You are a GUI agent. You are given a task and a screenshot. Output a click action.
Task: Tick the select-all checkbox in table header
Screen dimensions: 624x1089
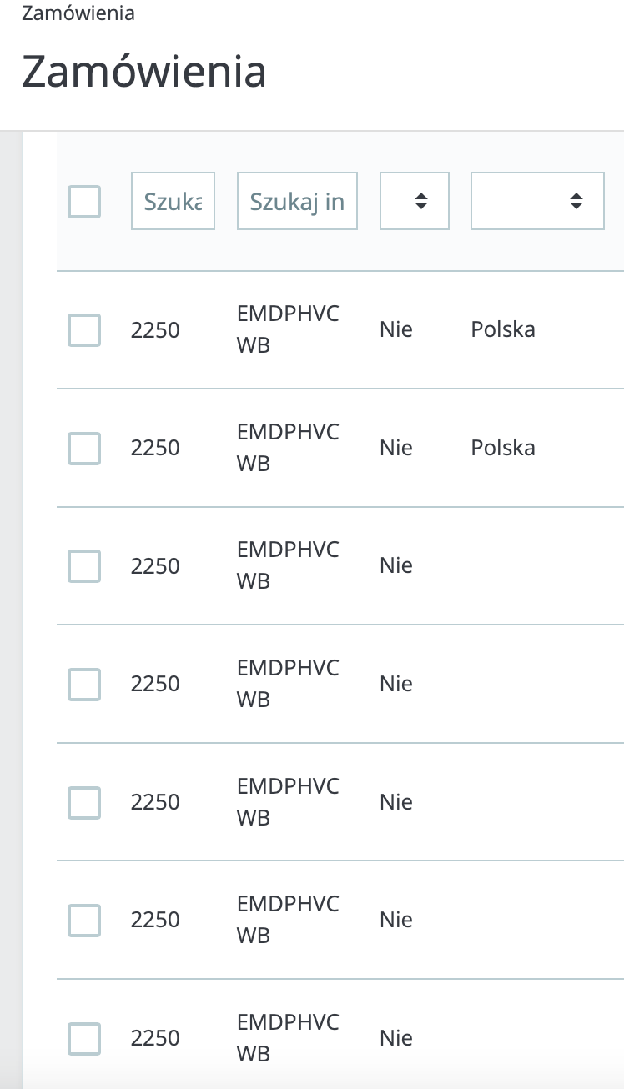tap(84, 202)
